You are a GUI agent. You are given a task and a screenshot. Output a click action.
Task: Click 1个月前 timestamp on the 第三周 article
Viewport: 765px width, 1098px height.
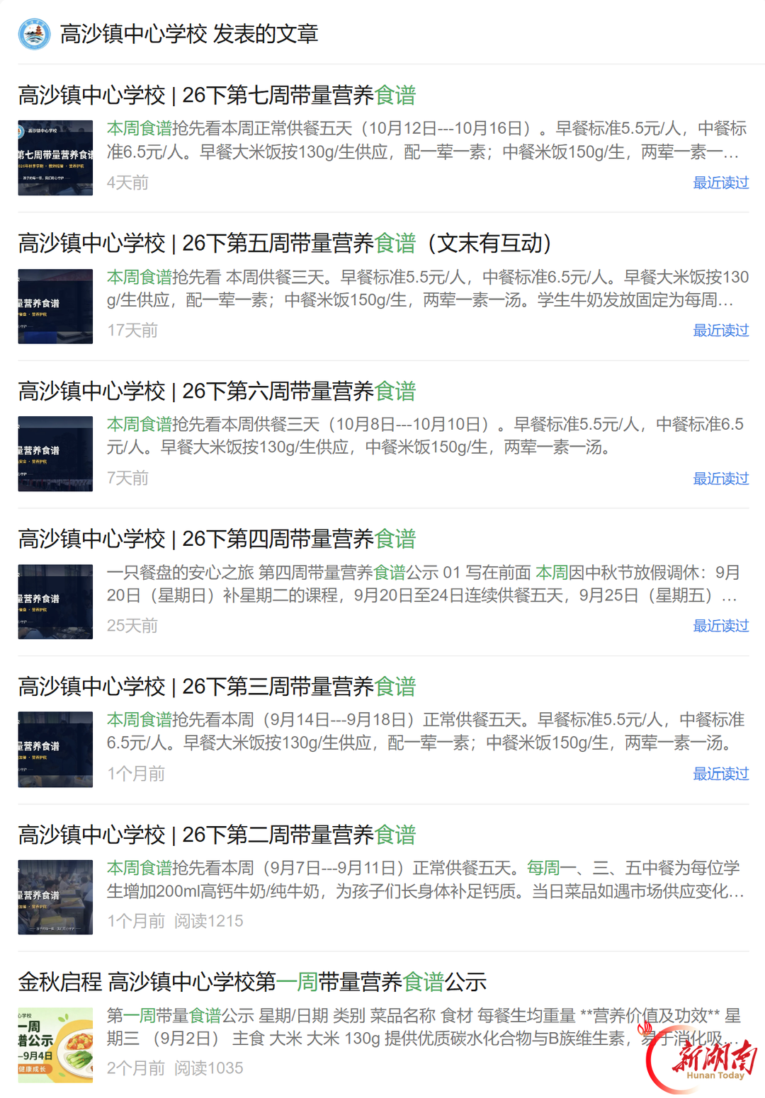[x=136, y=774]
